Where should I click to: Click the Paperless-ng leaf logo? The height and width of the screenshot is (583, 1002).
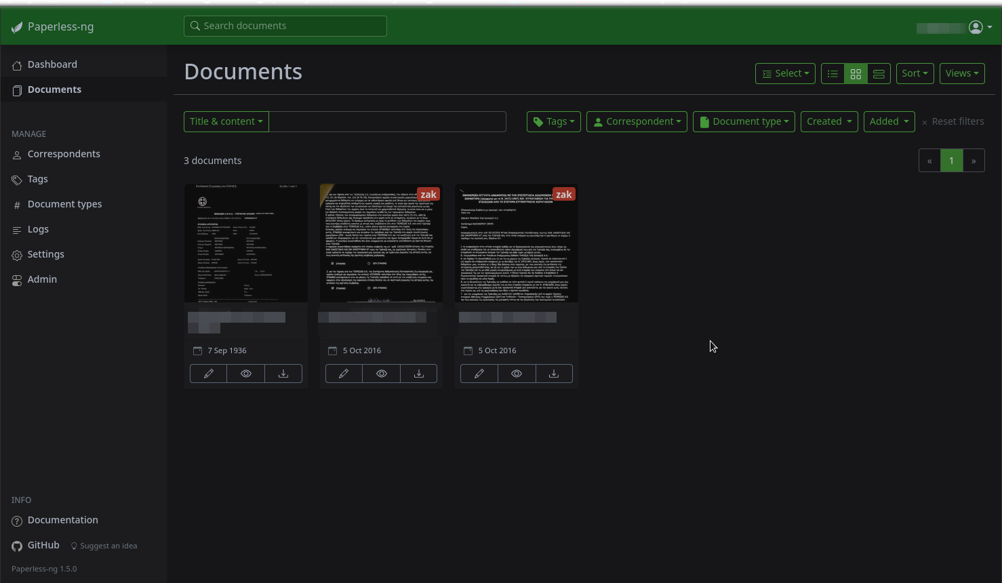pyautogui.click(x=17, y=27)
